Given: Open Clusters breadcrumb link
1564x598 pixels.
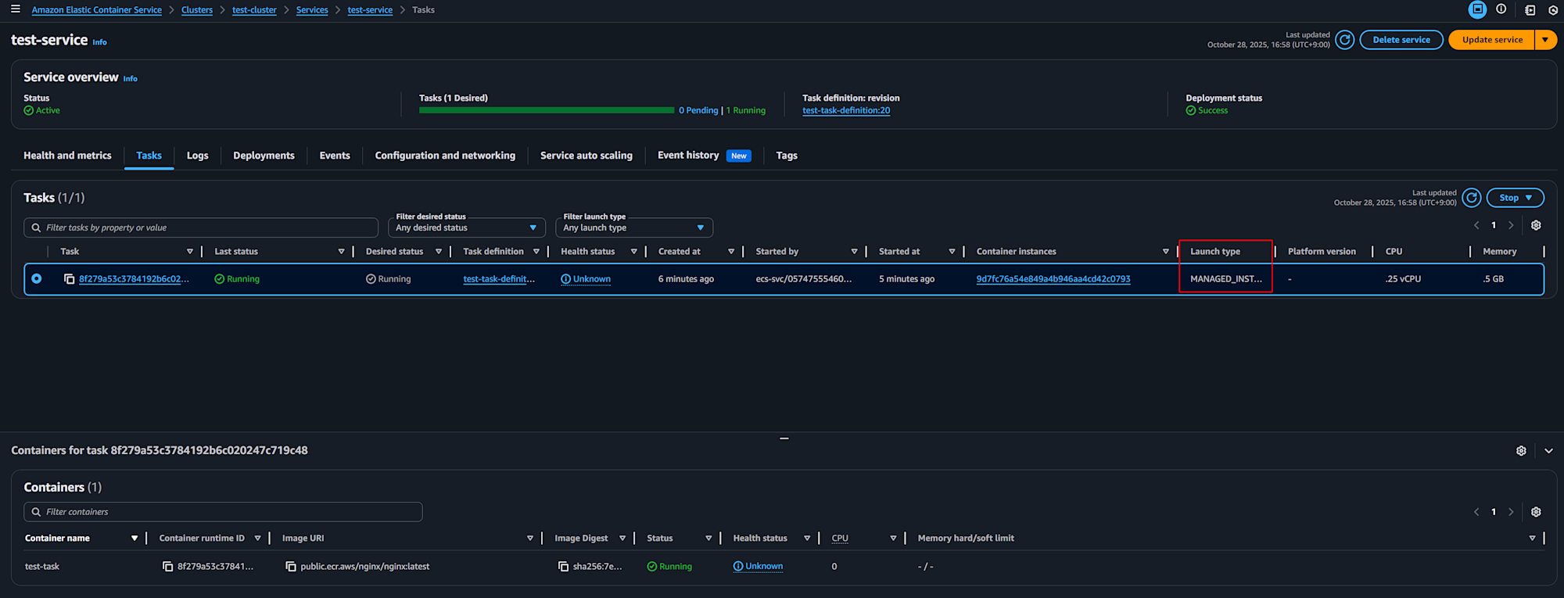Looking at the screenshot, I should click(x=197, y=10).
